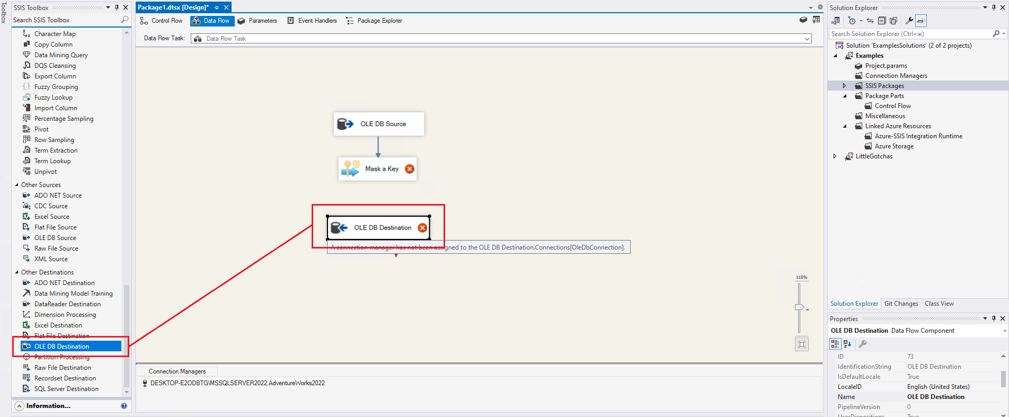This screenshot has height=417, width=1009.
Task: Open the Data Flow Task dropdown
Action: click(x=807, y=39)
